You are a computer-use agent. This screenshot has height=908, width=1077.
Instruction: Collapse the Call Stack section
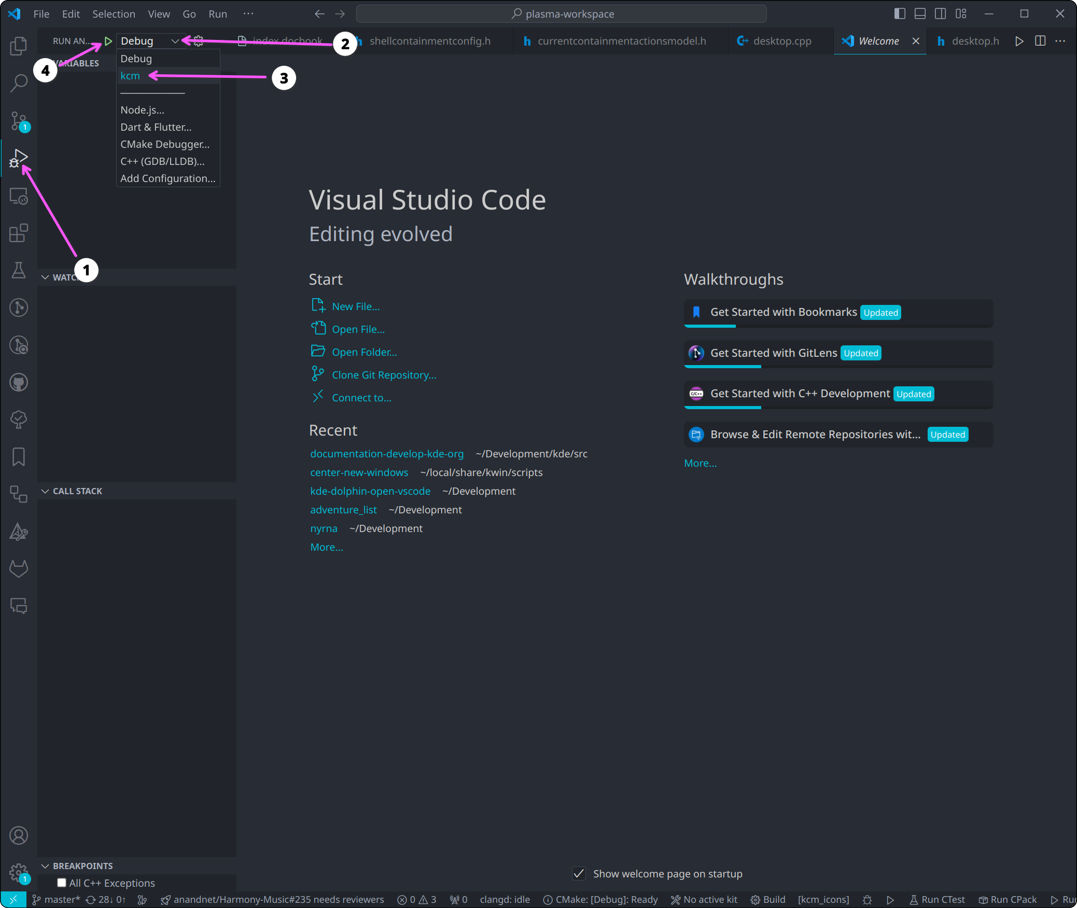[x=45, y=491]
